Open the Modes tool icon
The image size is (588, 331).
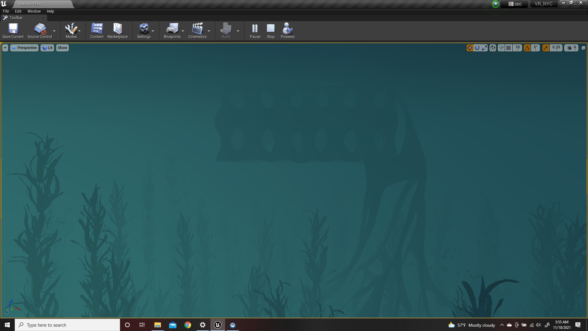coord(71,31)
